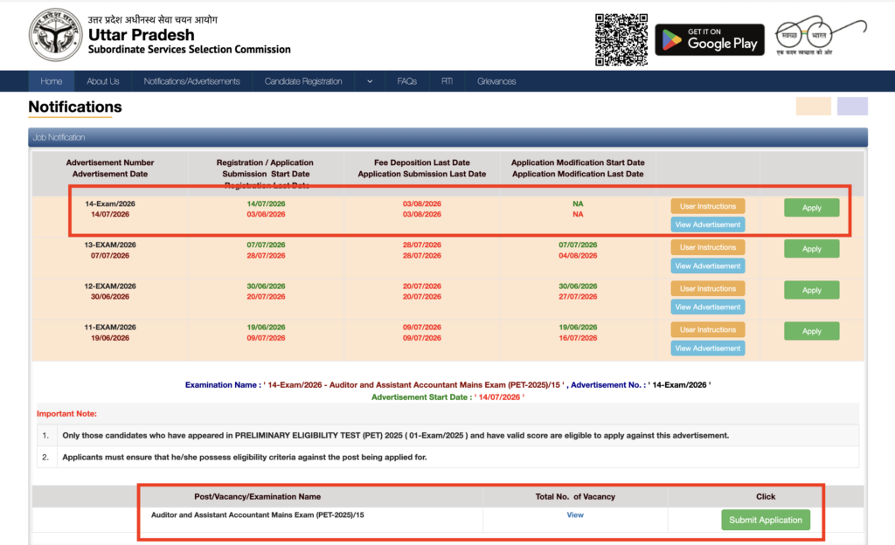
Task: Select the peach color swatch
Action: pos(814,106)
